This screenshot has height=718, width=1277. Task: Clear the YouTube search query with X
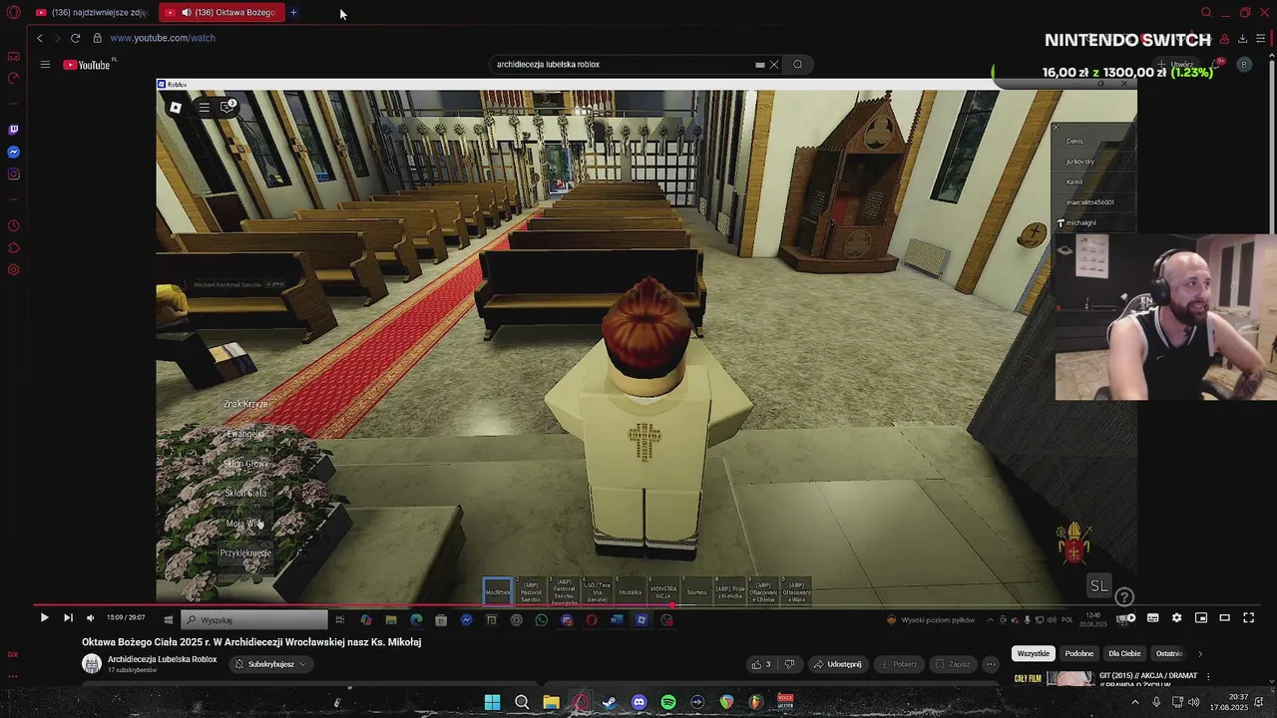click(x=774, y=65)
